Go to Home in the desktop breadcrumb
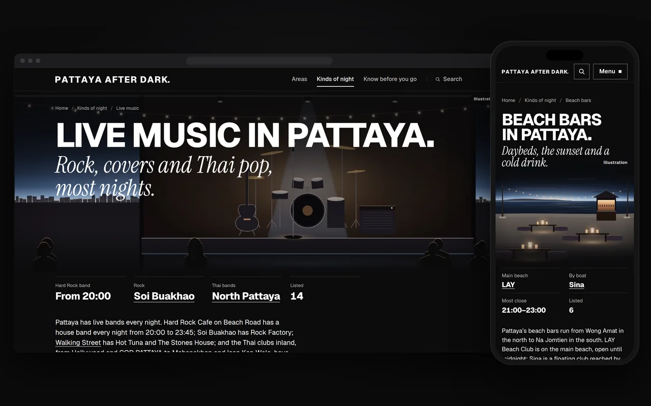The height and width of the screenshot is (406, 651). click(x=62, y=108)
